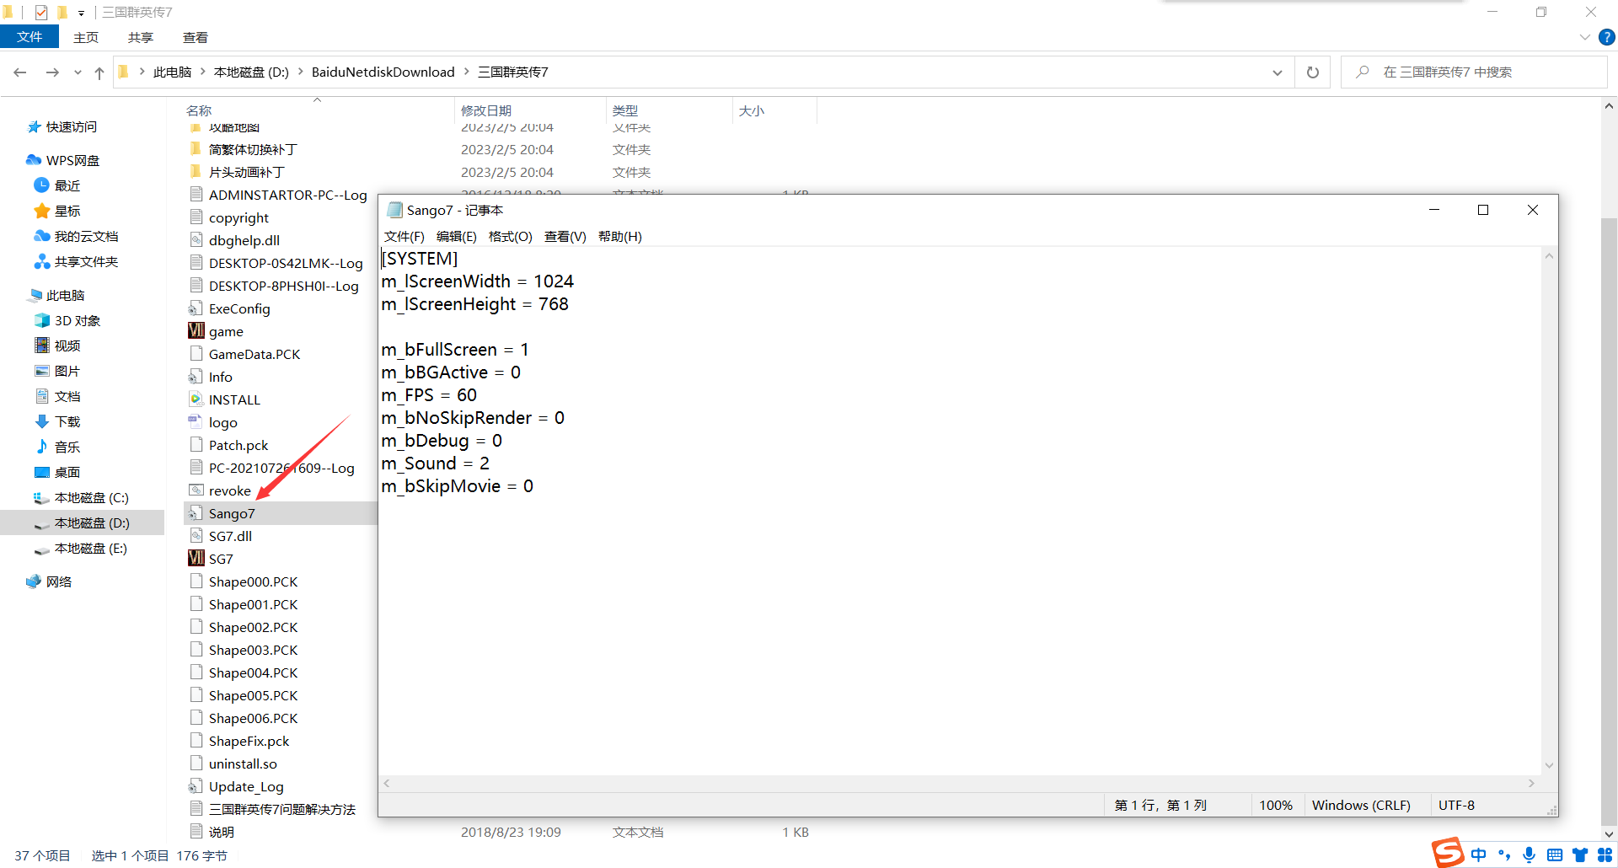1618x868 pixels.
Task: Open Explorer 文件 menu tab
Action: click(29, 37)
